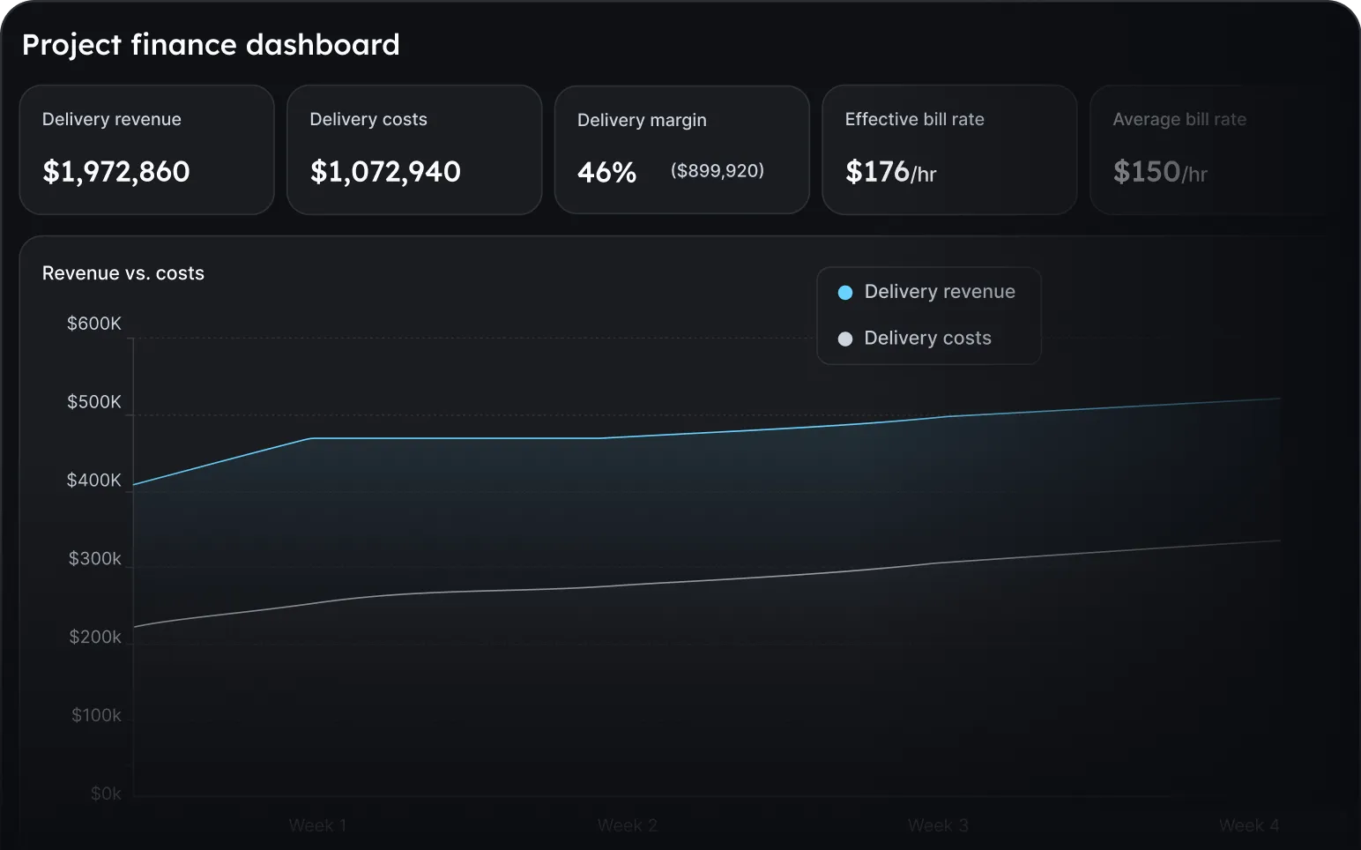Click the gray Delivery costs legend dot
The image size is (1361, 850).
[x=844, y=338]
